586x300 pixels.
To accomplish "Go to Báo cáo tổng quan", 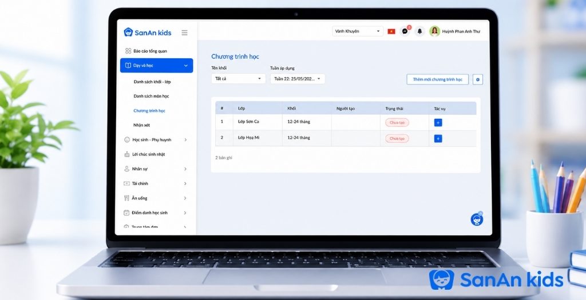I will pyautogui.click(x=150, y=51).
